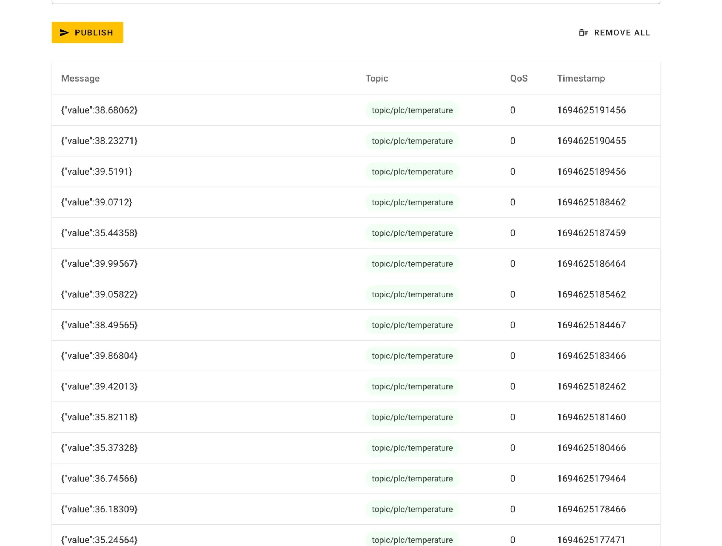Select the QoS column header

(x=519, y=78)
